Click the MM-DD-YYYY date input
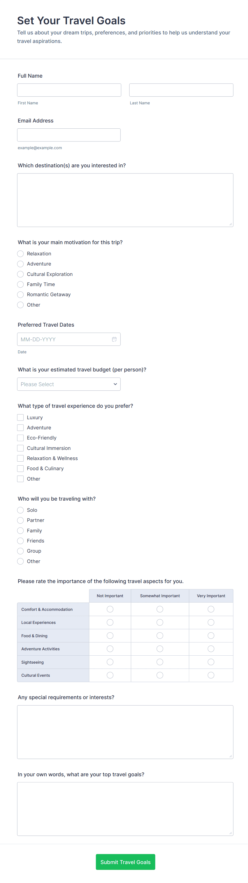Screen dimensions: 248x883 tap(63, 339)
